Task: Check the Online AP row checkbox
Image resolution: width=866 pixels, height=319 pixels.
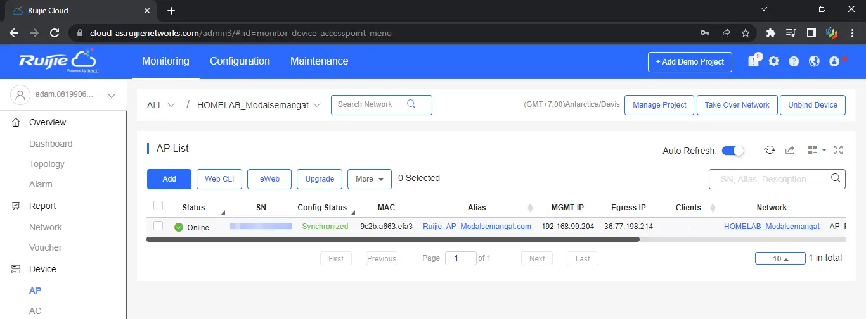Action: 158,226
